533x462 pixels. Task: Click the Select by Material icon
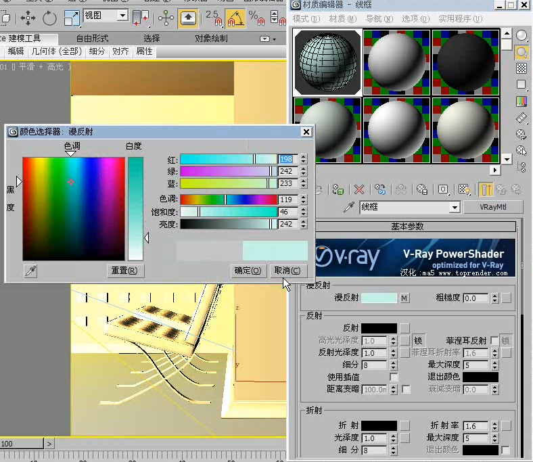click(x=522, y=150)
